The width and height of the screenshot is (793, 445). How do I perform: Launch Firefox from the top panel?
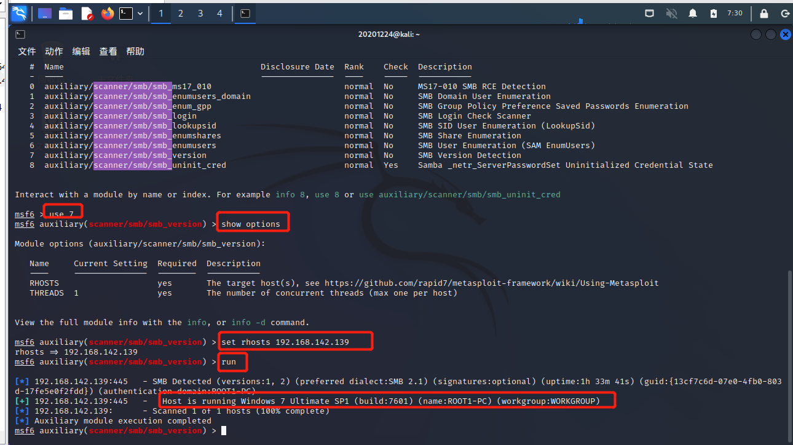pos(108,13)
